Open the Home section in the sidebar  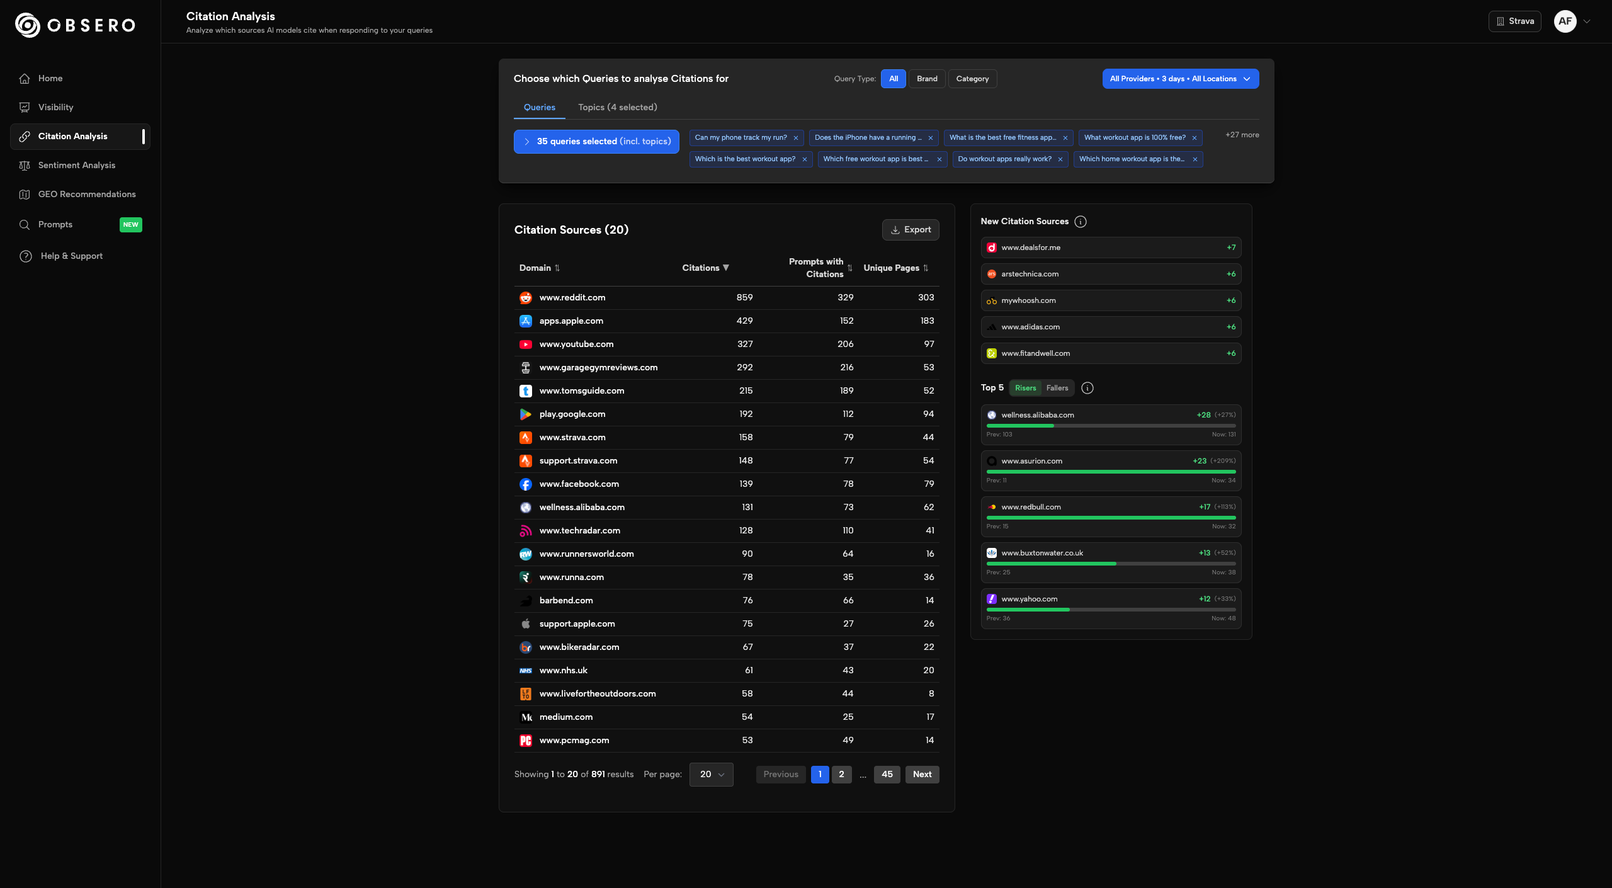[x=51, y=78]
